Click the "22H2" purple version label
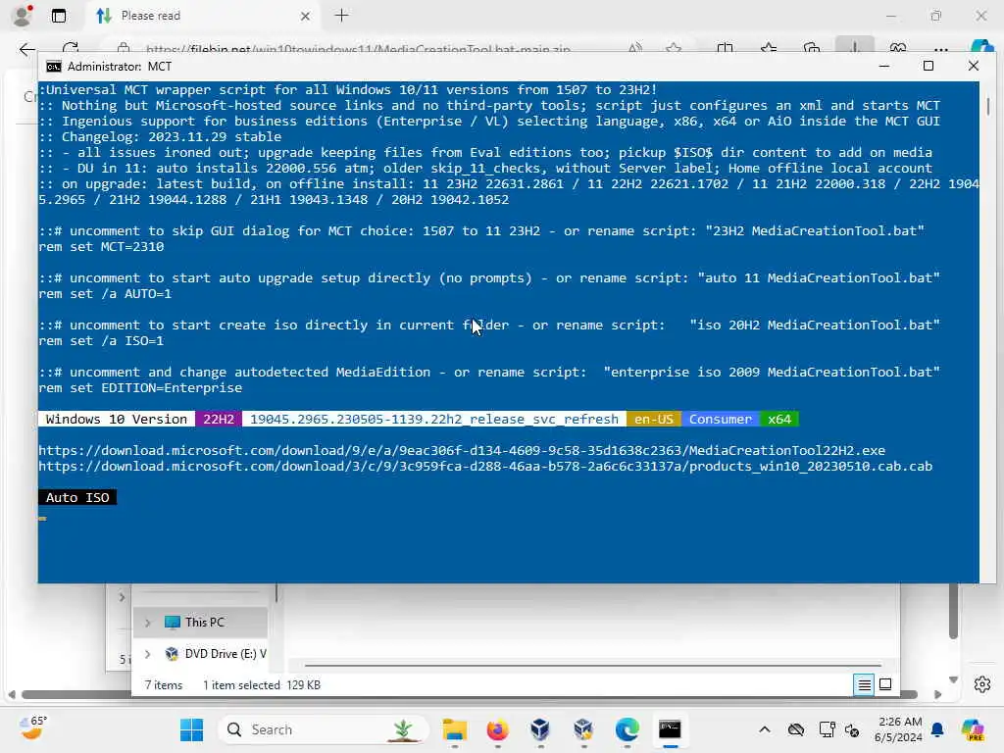The height and width of the screenshot is (753, 1004). click(219, 419)
